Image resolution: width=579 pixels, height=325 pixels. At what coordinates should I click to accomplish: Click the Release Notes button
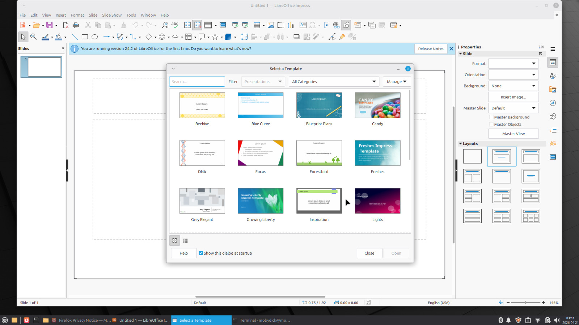coord(431,49)
